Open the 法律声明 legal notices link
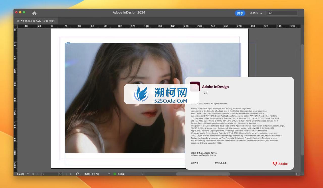The image size is (323, 188). tap(195, 163)
